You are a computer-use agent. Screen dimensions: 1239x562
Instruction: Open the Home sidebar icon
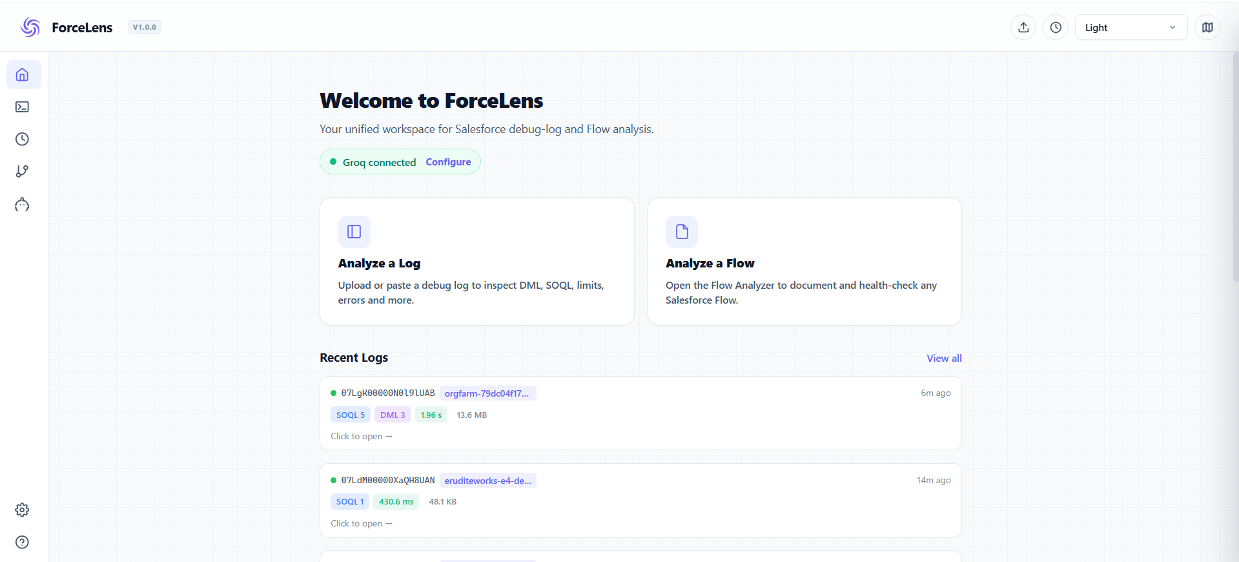(23, 75)
